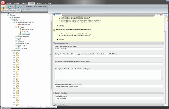Switch to the Versions ribbon tab
The image size is (169, 109).
coord(39,3)
